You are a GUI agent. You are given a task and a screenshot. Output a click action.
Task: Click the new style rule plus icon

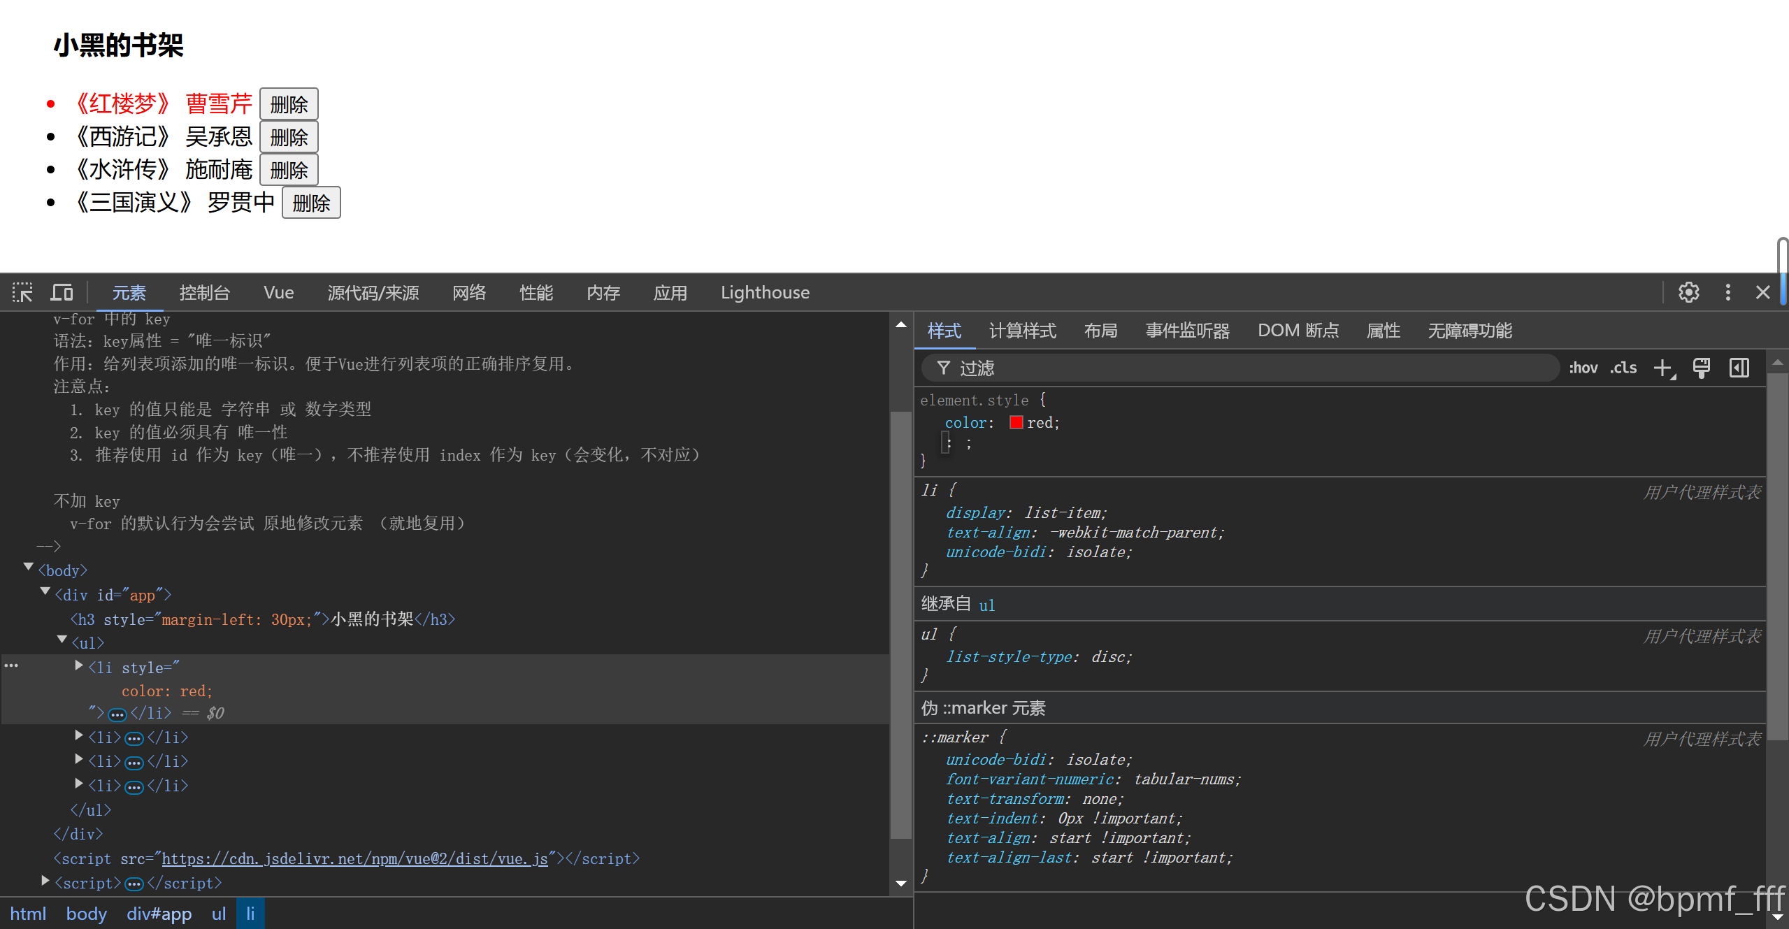pos(1662,368)
